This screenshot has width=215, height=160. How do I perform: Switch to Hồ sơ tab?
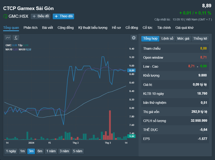pyautogui.click(x=116, y=27)
